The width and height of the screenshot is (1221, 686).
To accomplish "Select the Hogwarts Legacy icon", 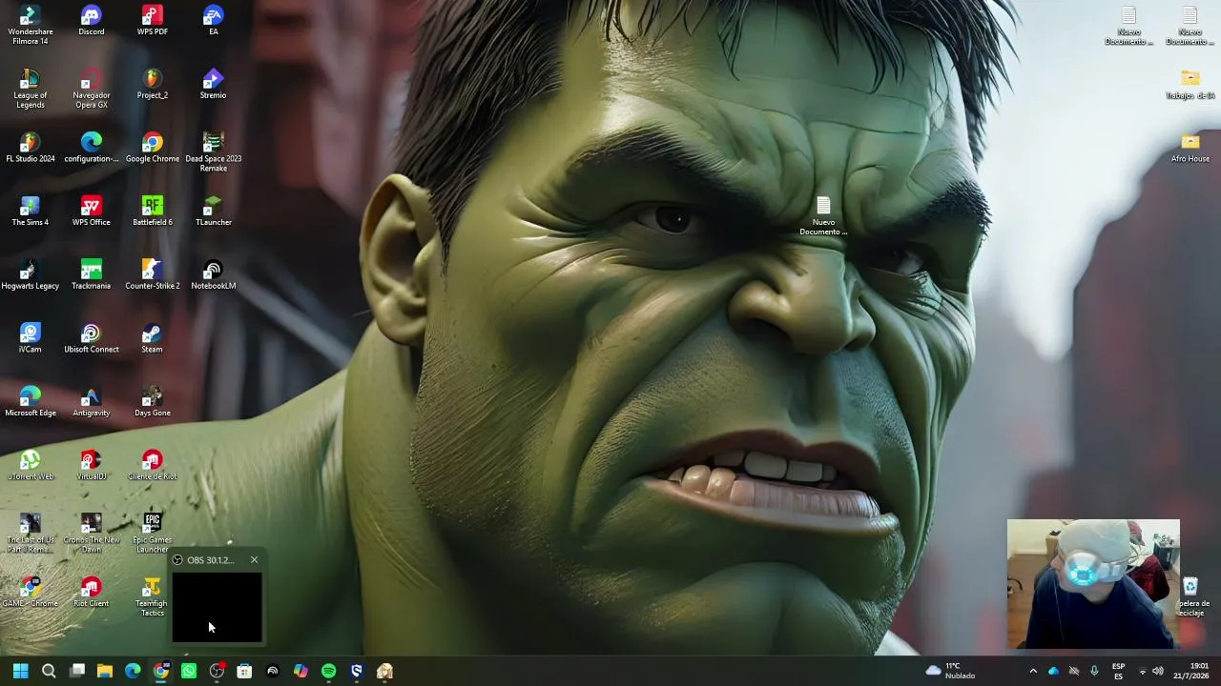I will 30,275.
